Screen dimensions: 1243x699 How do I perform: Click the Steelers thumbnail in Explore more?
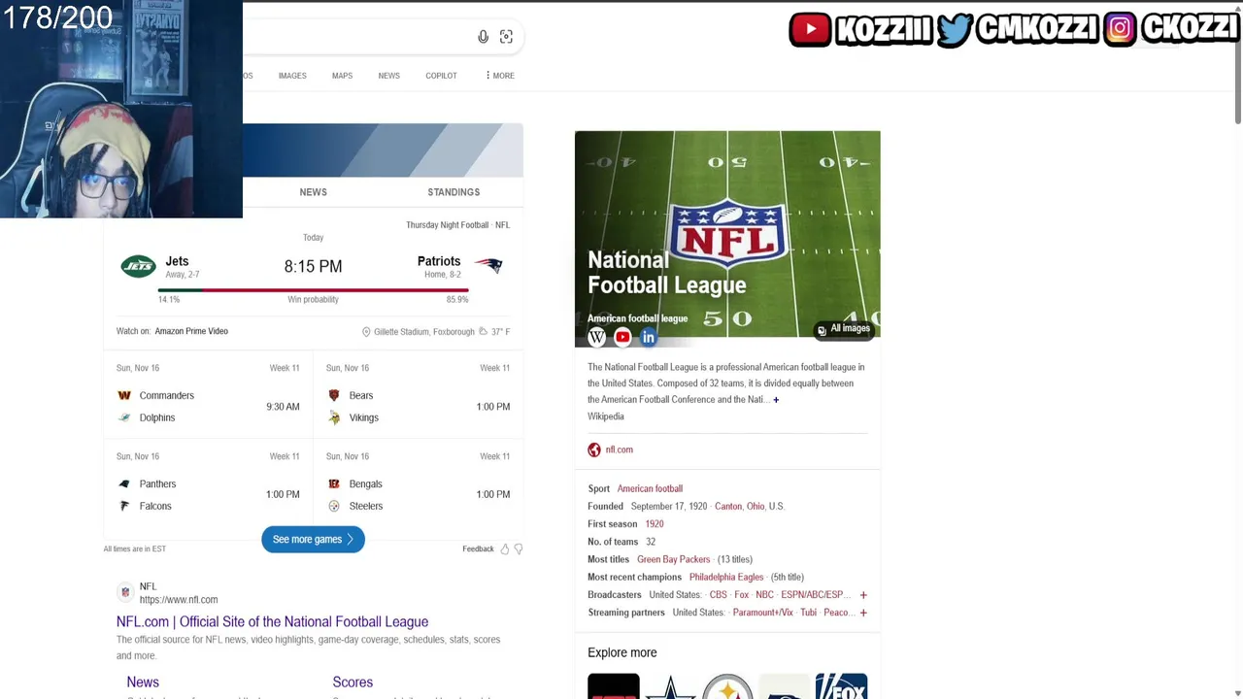click(x=727, y=685)
